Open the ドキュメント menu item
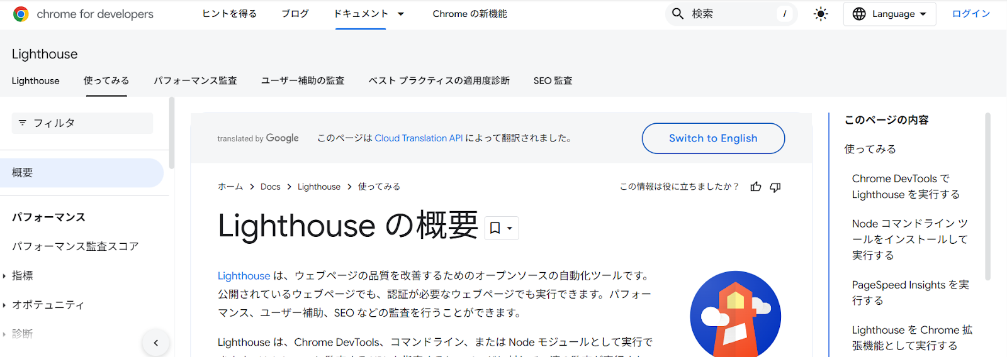The width and height of the screenshot is (1007, 357). tap(361, 14)
